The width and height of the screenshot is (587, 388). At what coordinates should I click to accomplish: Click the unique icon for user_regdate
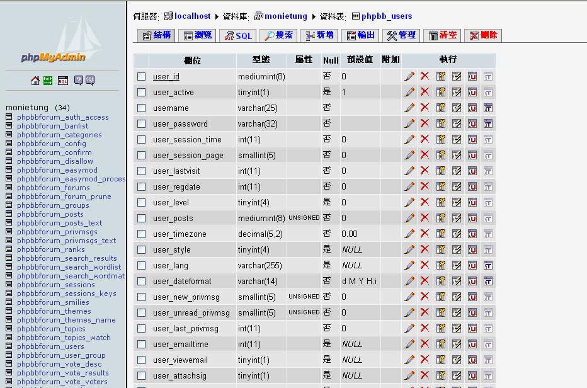click(472, 186)
